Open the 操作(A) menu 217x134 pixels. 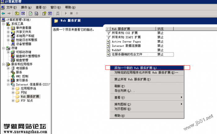pyautogui.click(x=26, y=7)
